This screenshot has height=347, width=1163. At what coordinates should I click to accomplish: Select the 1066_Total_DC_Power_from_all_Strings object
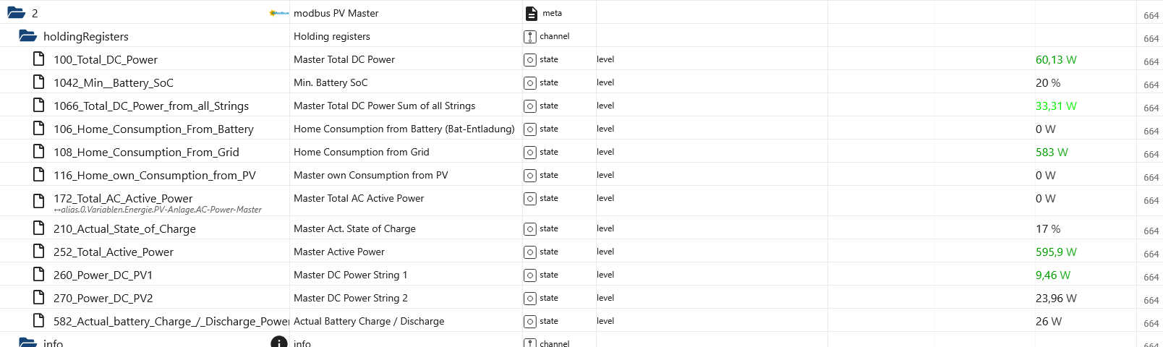150,106
